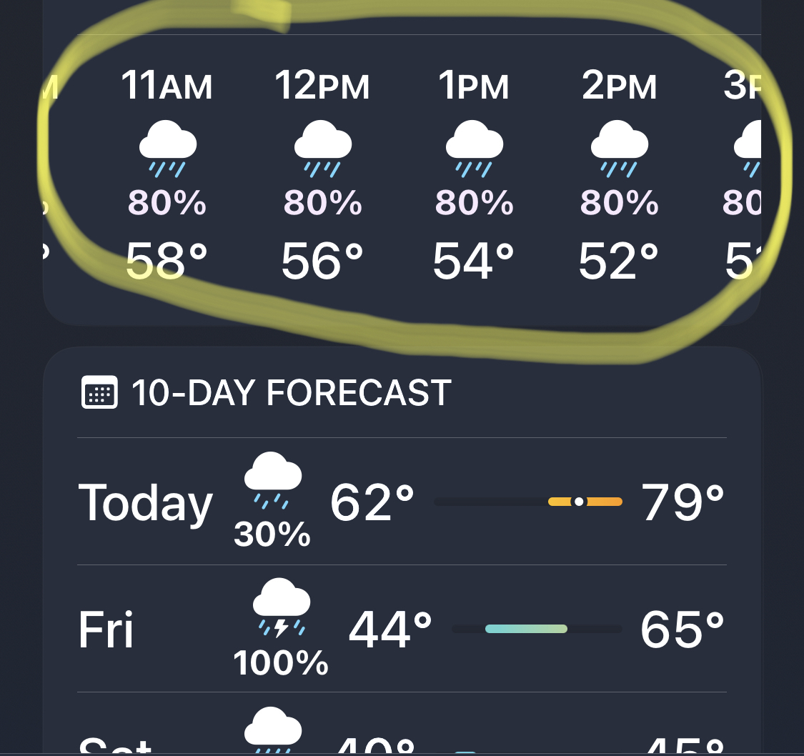Tap the 2PM rain cloud icon
This screenshot has width=804, height=756.
point(619,149)
